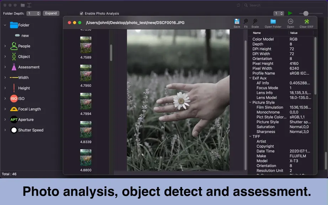Choose the Scale magnifier icon

pyautogui.click(x=255, y=21)
